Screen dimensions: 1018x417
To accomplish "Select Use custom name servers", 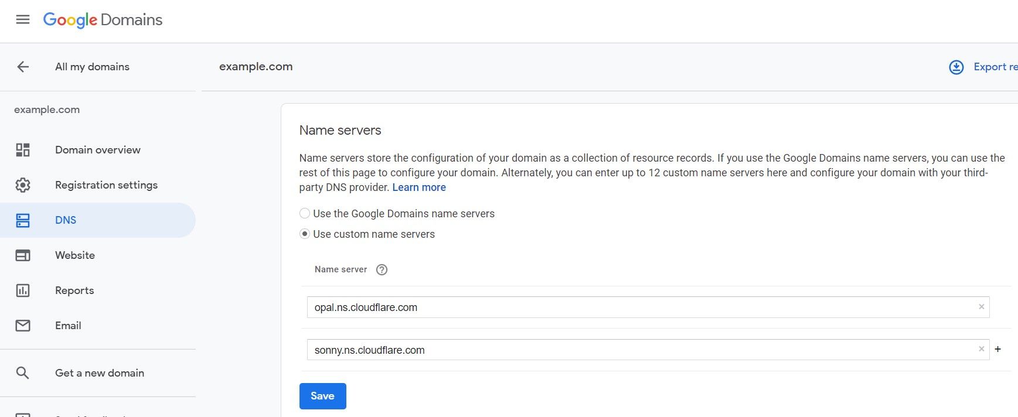I will pyautogui.click(x=305, y=234).
